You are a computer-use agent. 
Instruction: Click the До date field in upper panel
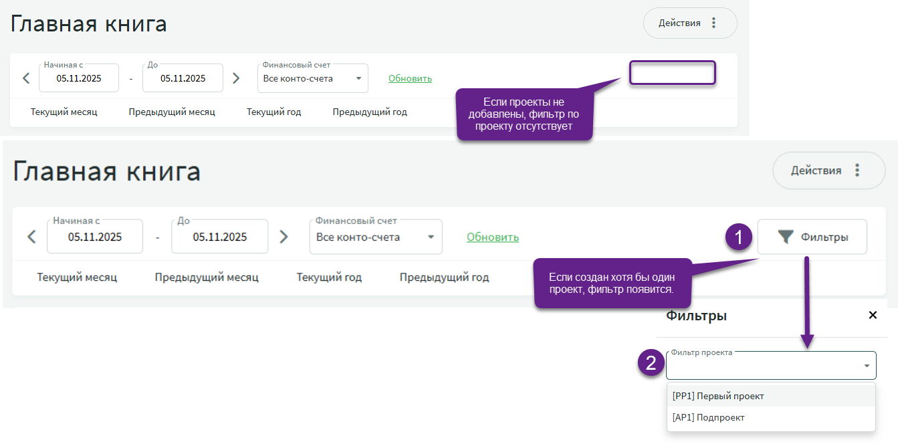click(x=183, y=78)
